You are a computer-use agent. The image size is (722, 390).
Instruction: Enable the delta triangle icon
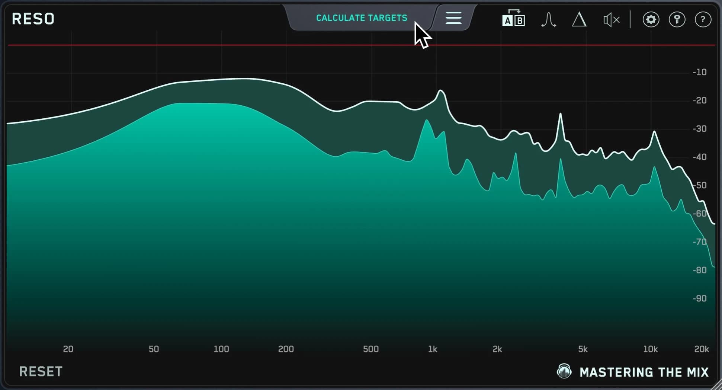[579, 19]
